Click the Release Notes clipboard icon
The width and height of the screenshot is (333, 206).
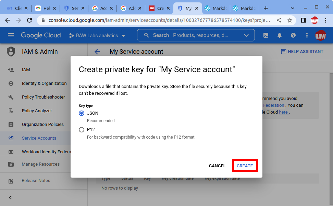point(11,181)
